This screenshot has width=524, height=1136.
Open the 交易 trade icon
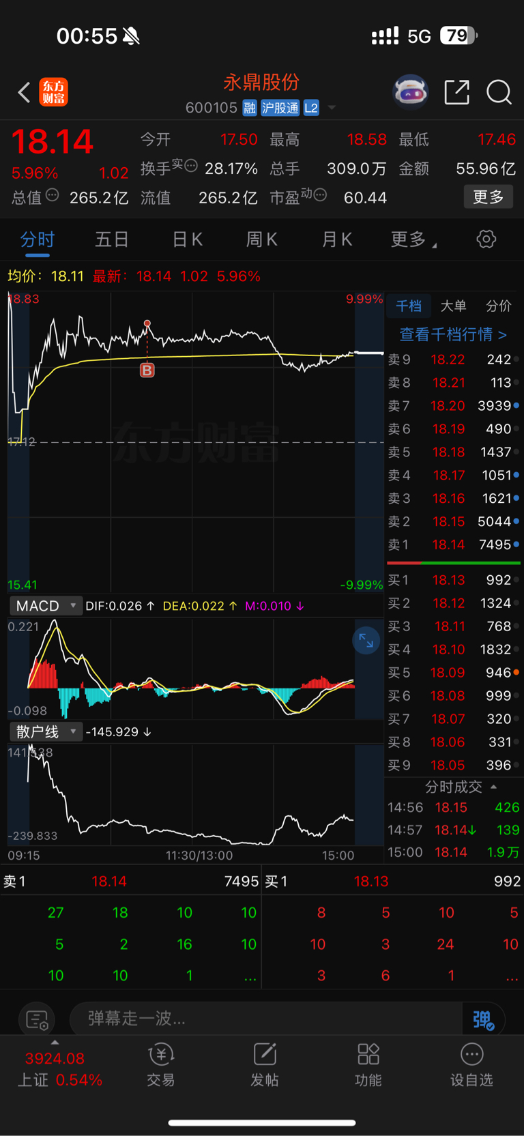tap(161, 1064)
